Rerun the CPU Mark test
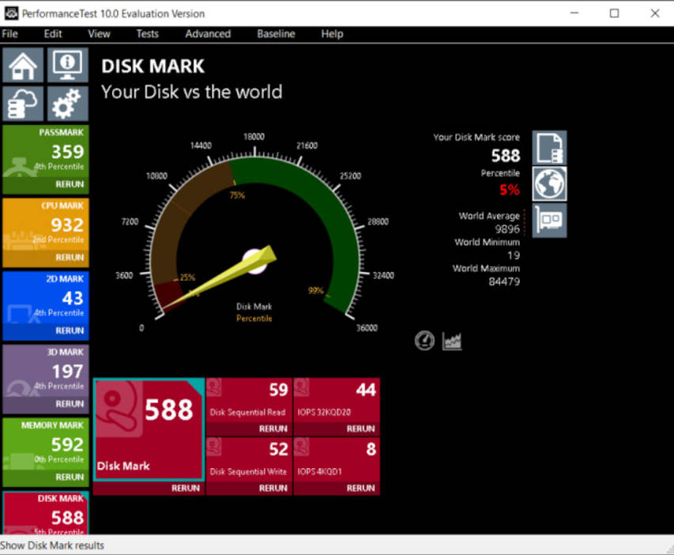The width and height of the screenshot is (674, 555). (x=70, y=257)
